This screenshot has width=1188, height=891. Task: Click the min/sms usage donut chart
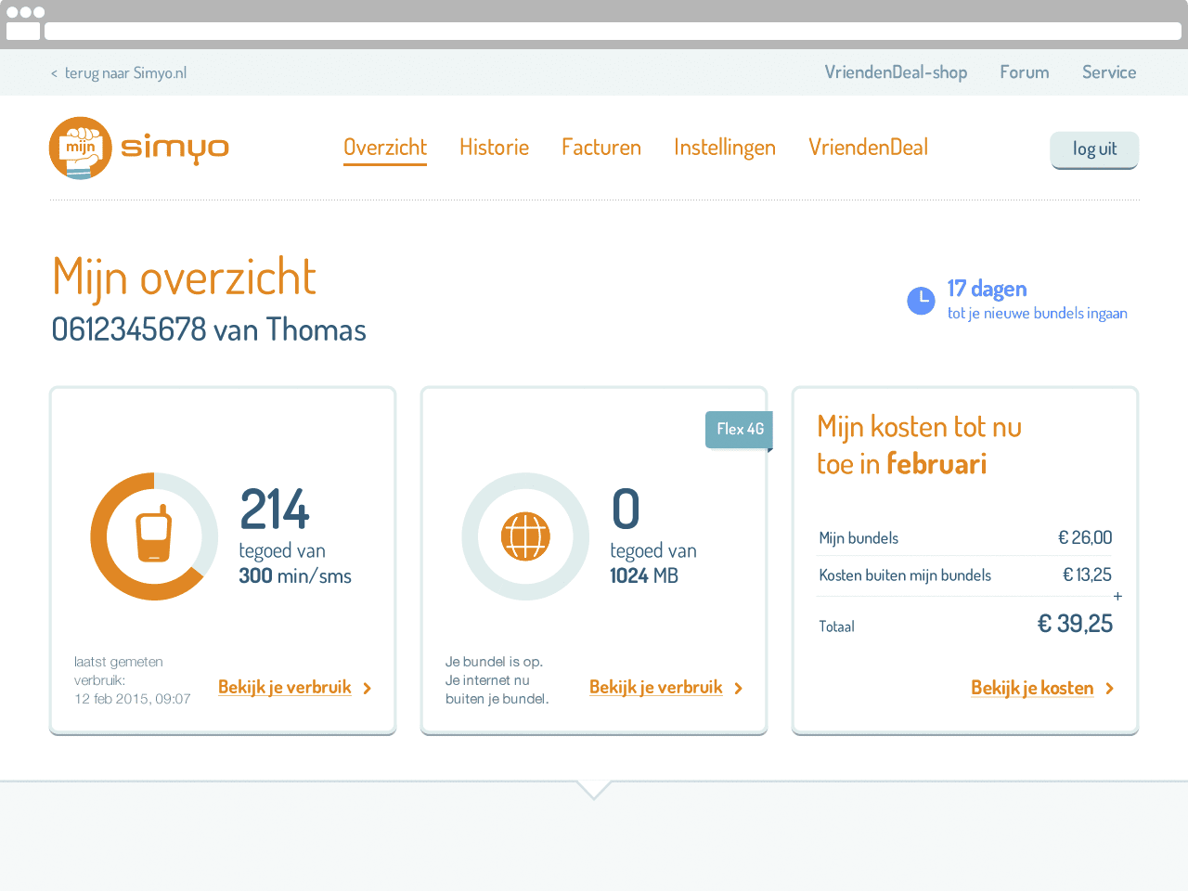(154, 536)
